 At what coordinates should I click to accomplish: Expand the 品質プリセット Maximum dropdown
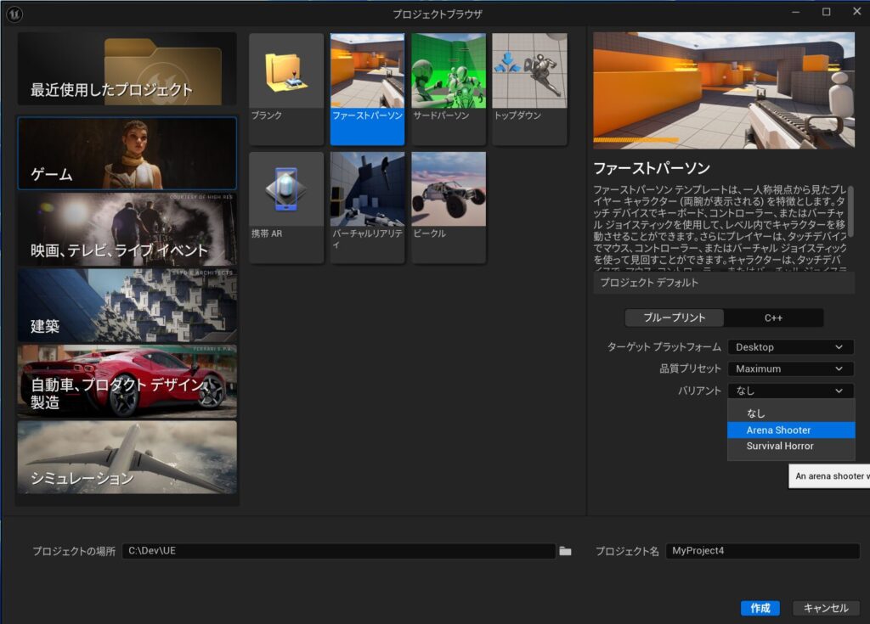click(790, 368)
